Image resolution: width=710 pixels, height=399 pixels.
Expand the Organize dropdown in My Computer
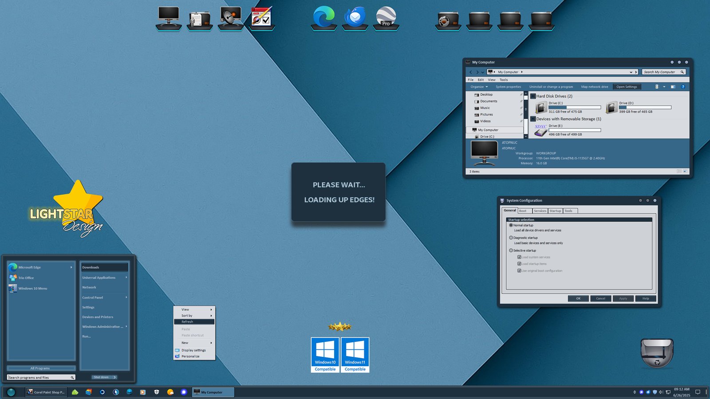479,87
